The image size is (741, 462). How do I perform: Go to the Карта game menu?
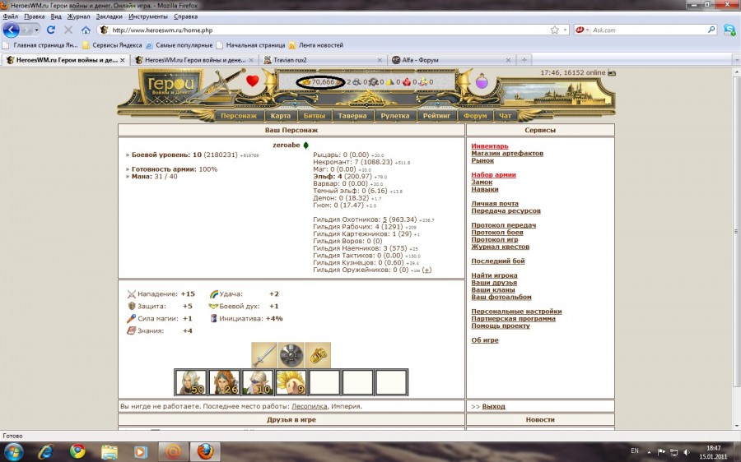pos(280,116)
